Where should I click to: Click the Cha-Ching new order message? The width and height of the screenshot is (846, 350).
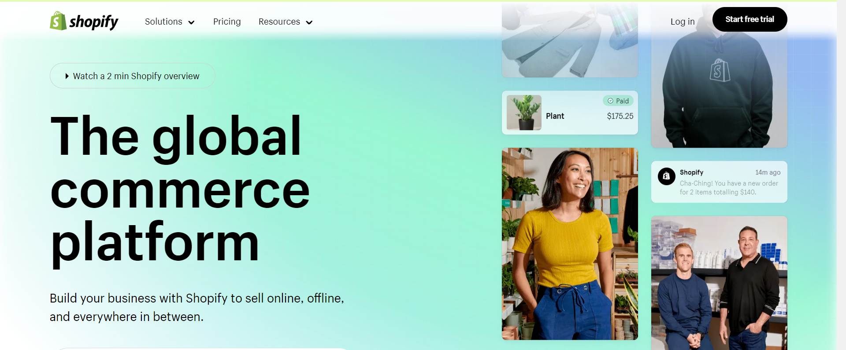point(729,188)
